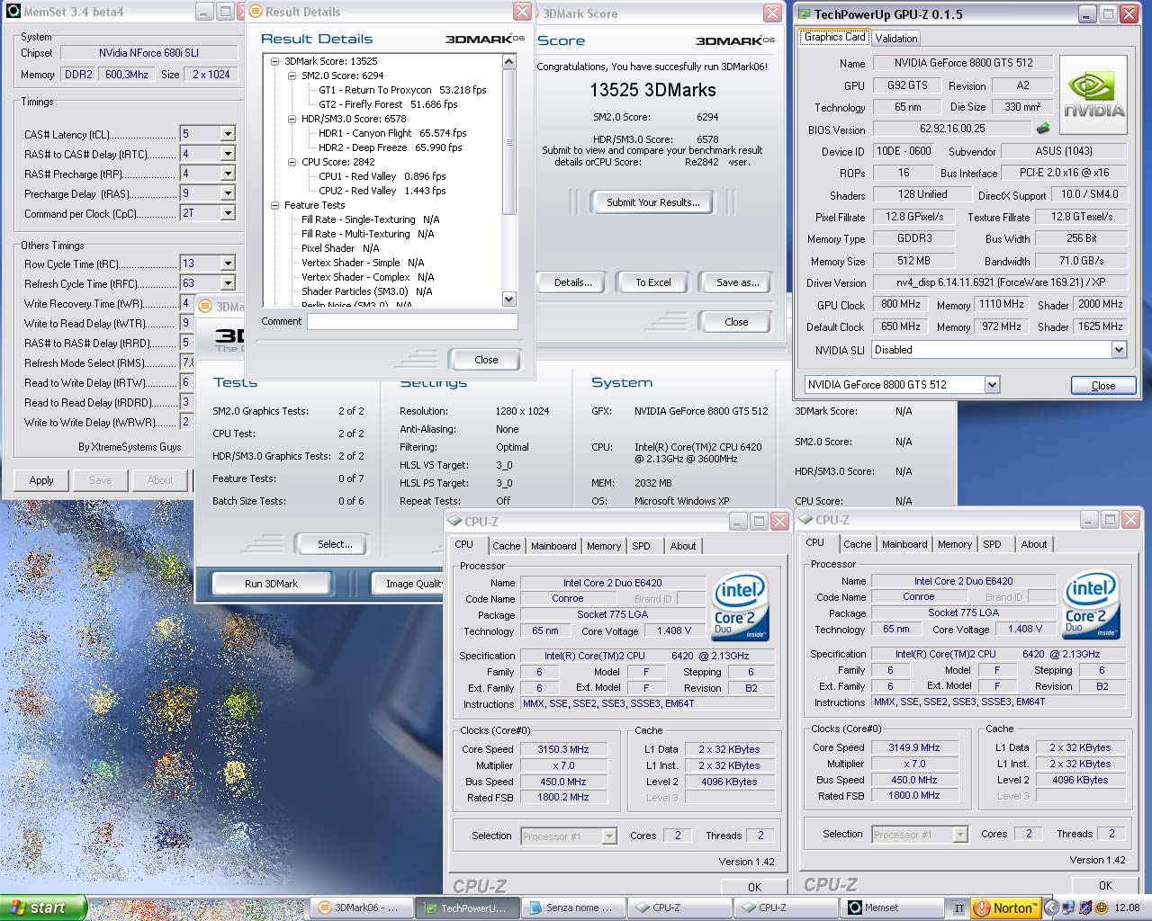
Task: Click Run 3DMark button
Action: pos(271,584)
